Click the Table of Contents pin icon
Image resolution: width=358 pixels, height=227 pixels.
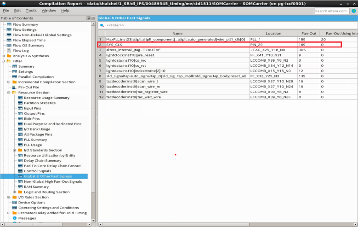[x=88, y=18]
